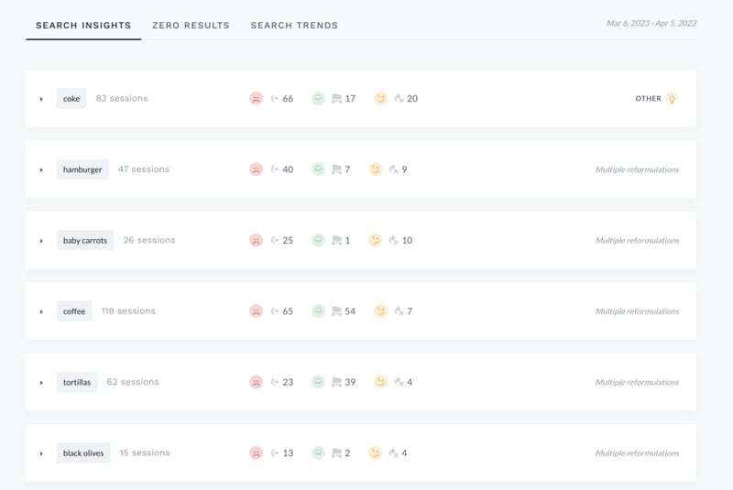The width and height of the screenshot is (733, 490).
Task: Expand the coffee row
Action: tap(41, 312)
